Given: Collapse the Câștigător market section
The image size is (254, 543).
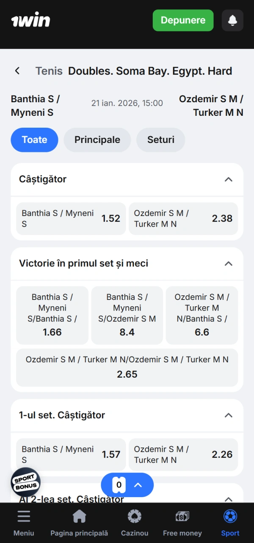Looking at the screenshot, I should click(x=228, y=179).
